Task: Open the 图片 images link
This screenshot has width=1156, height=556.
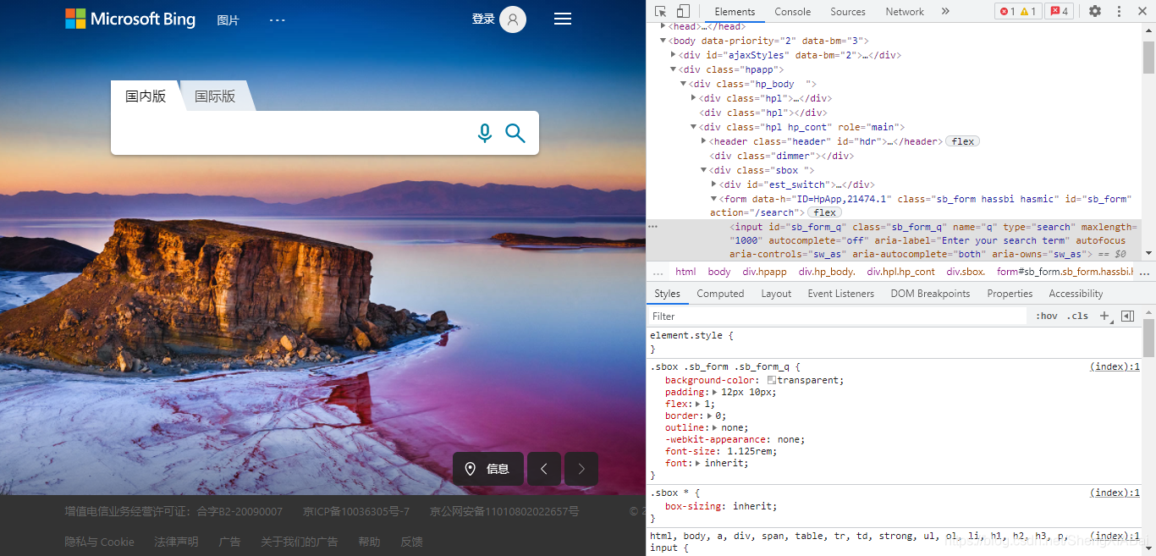Action: [x=228, y=20]
